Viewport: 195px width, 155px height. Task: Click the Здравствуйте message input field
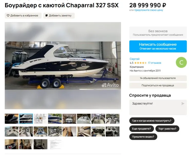(x=158, y=107)
